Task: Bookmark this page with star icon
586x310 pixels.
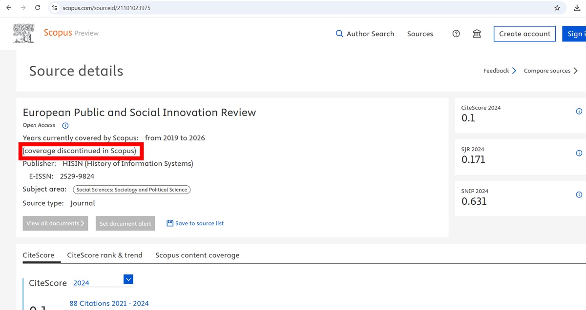Action: tap(557, 8)
